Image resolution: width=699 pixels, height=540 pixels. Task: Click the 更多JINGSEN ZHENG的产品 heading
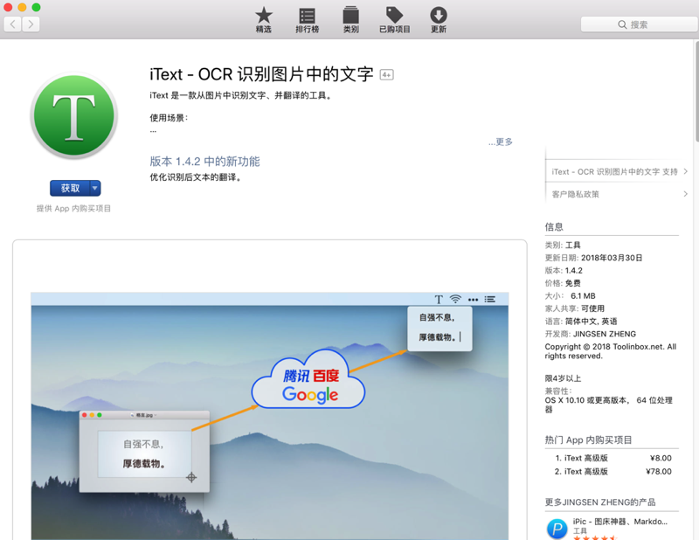pos(600,502)
